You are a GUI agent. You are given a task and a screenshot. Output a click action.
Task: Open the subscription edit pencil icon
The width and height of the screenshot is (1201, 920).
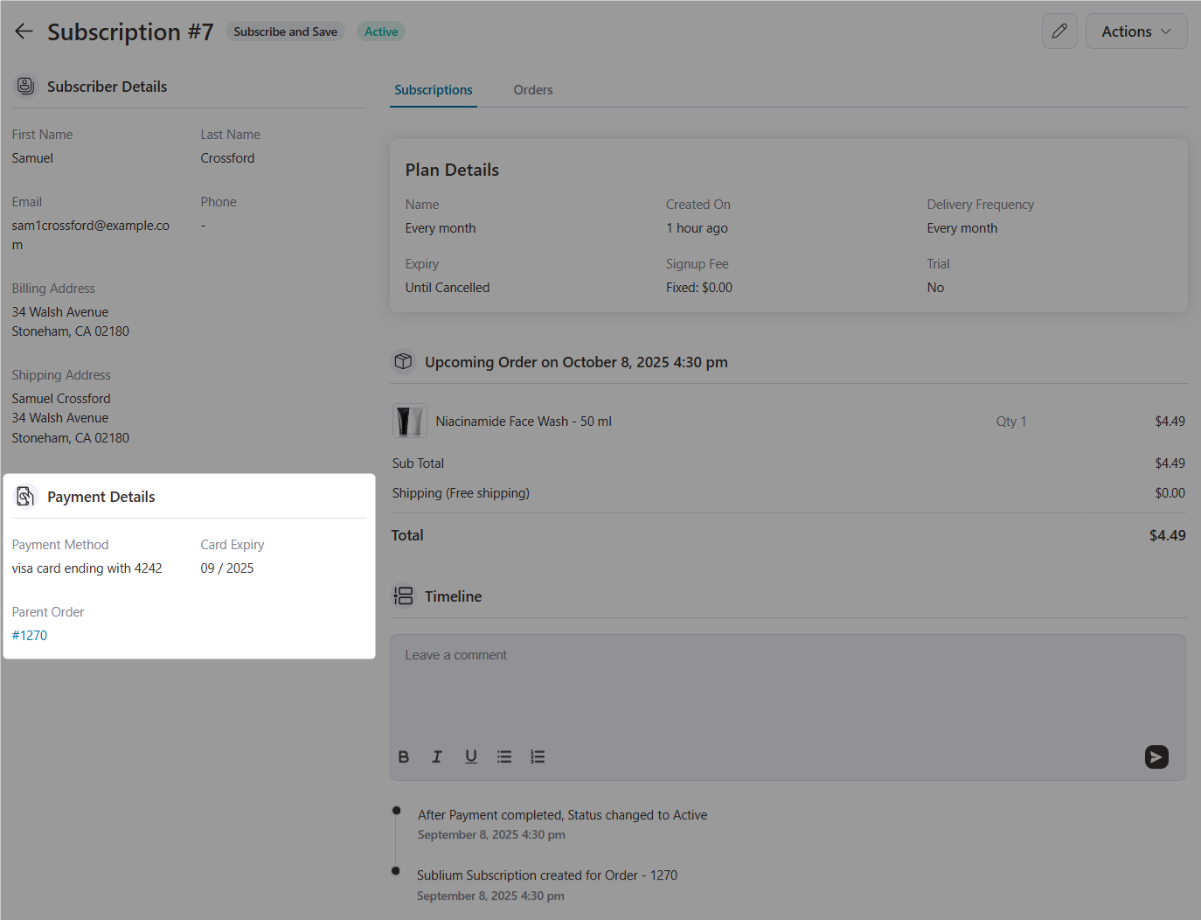(1059, 31)
